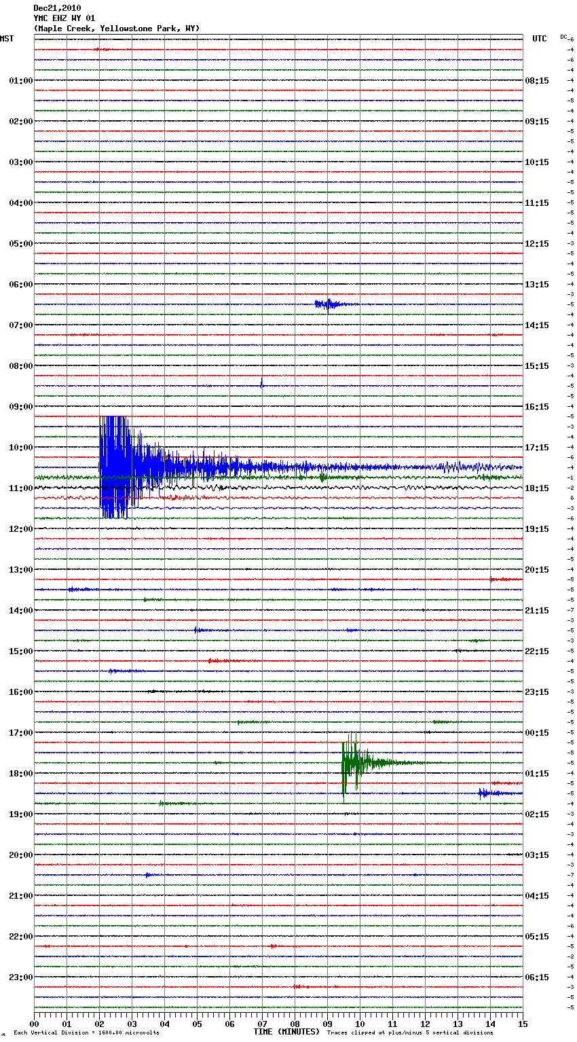Click the 06:00 MST hour label
Image resolution: width=577 pixels, height=1042 pixels.
[21, 285]
